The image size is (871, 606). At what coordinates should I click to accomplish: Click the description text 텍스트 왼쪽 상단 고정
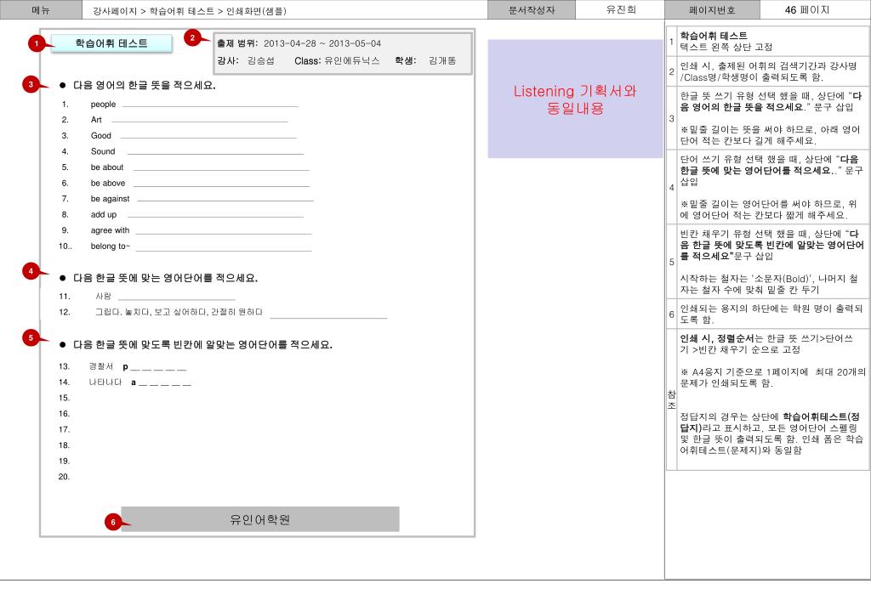pyautogui.click(x=726, y=47)
